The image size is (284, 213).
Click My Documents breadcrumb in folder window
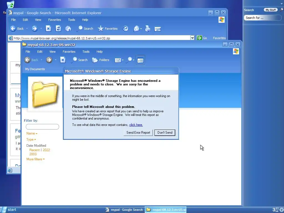click(35, 69)
